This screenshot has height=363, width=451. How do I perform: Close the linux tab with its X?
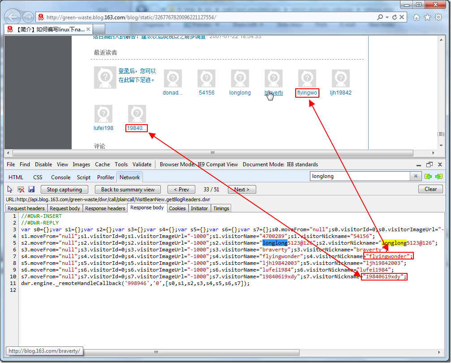[x=88, y=29]
